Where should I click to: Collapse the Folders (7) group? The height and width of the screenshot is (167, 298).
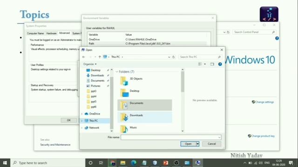(x=117, y=71)
